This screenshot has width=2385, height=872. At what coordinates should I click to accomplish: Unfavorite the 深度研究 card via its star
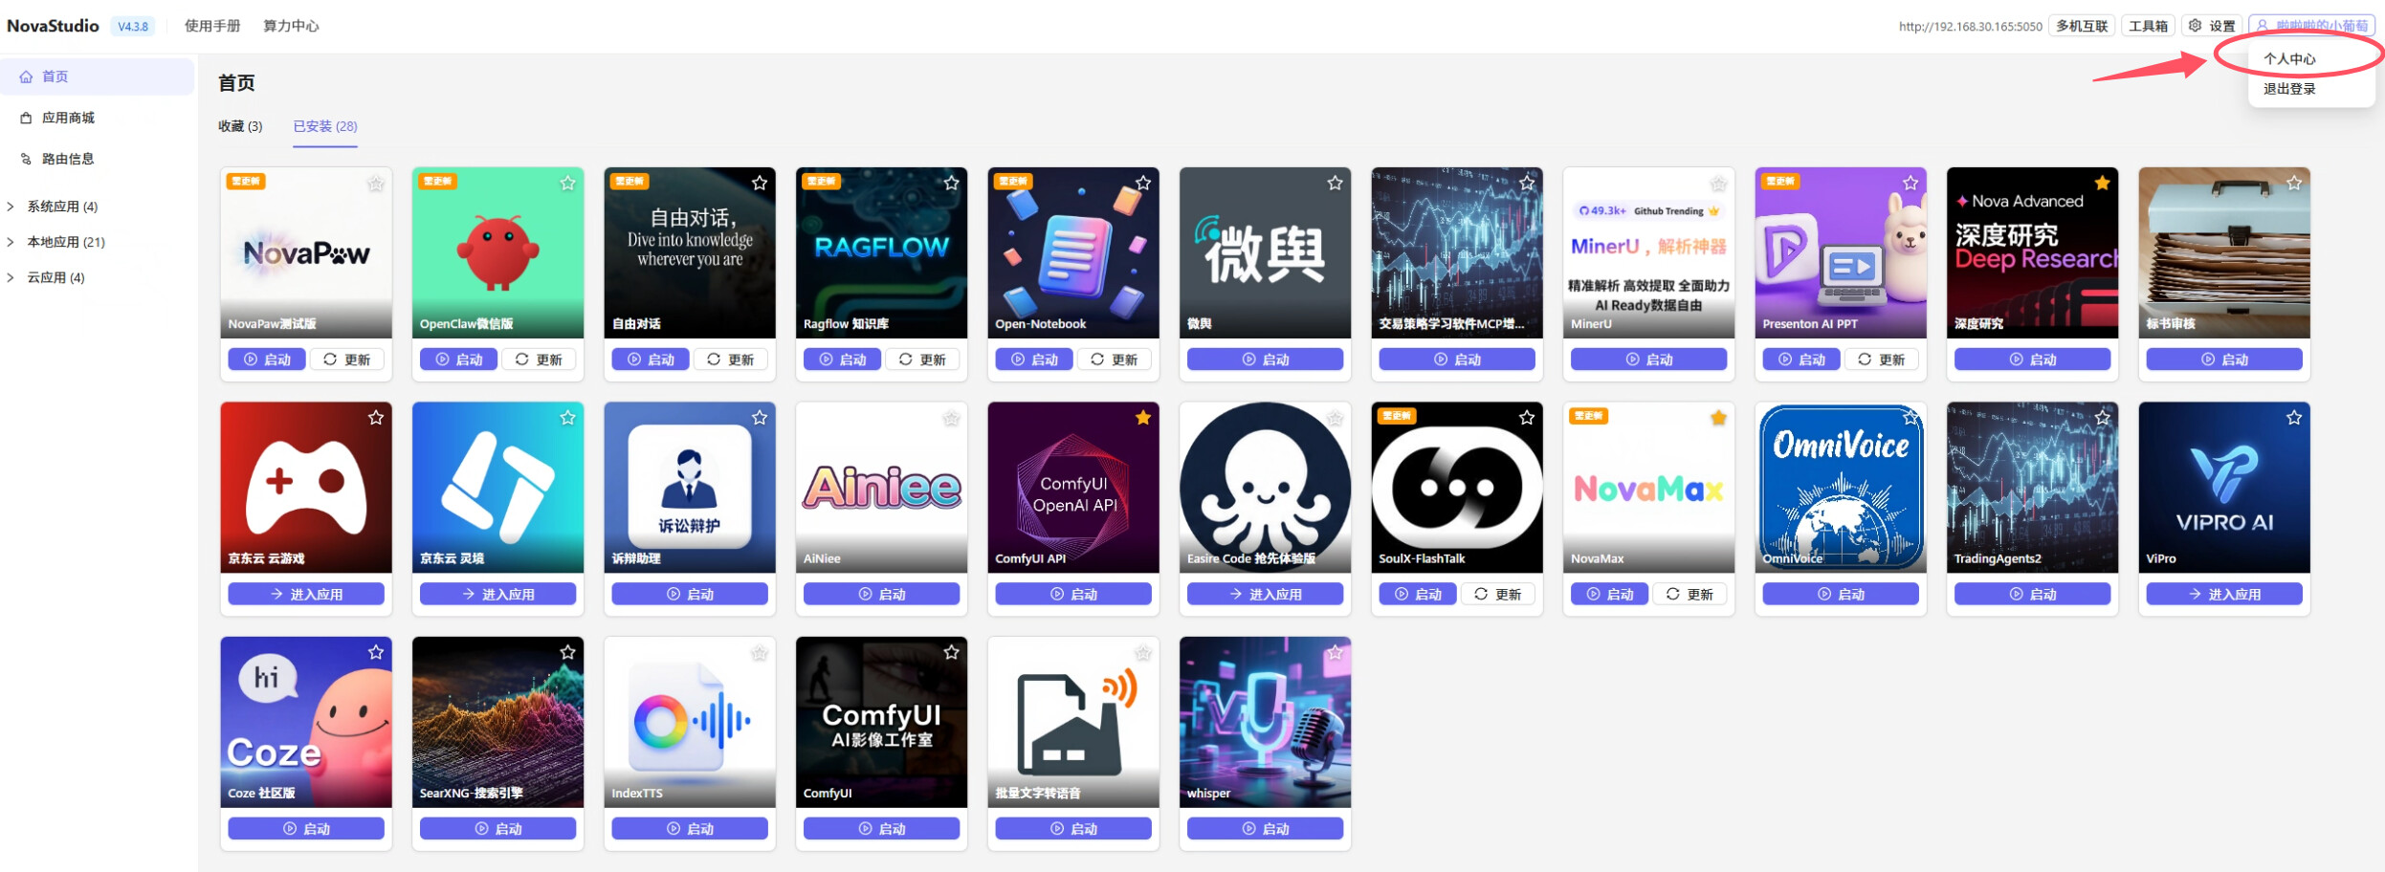point(2103,183)
